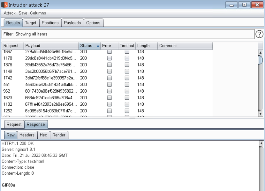Click the Filter: Showing all items bar
The image size is (265, 191).
pos(128,34)
